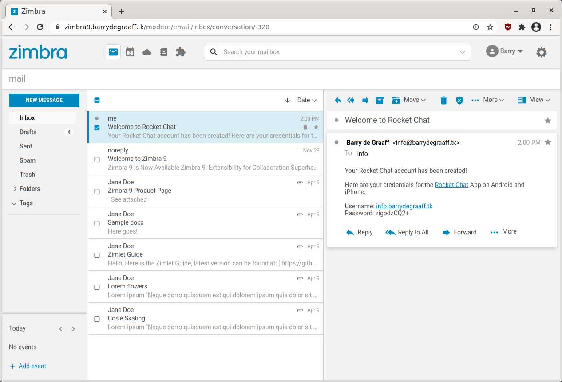The image size is (562, 382).
Task: Check the Welcome to Zimbra 9 email
Action: [x=97, y=160]
